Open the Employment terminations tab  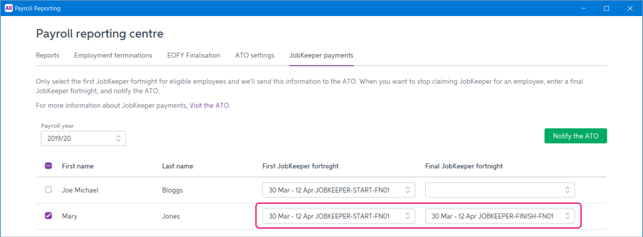113,55
